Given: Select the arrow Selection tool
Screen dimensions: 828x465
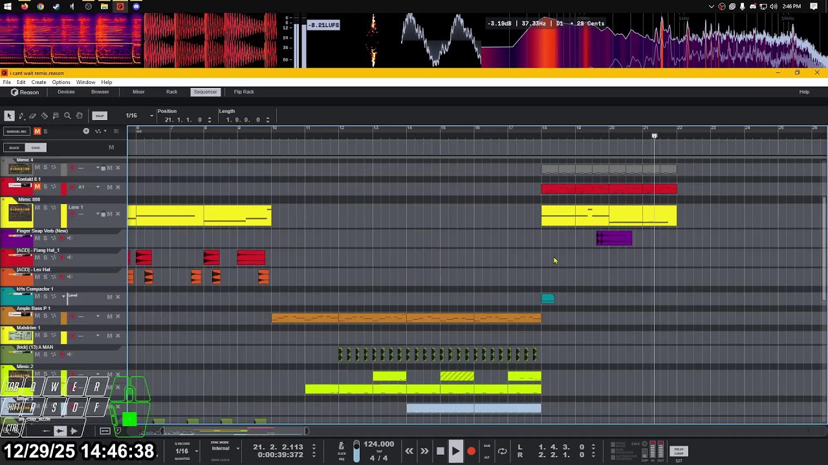Looking at the screenshot, I should tap(9, 116).
